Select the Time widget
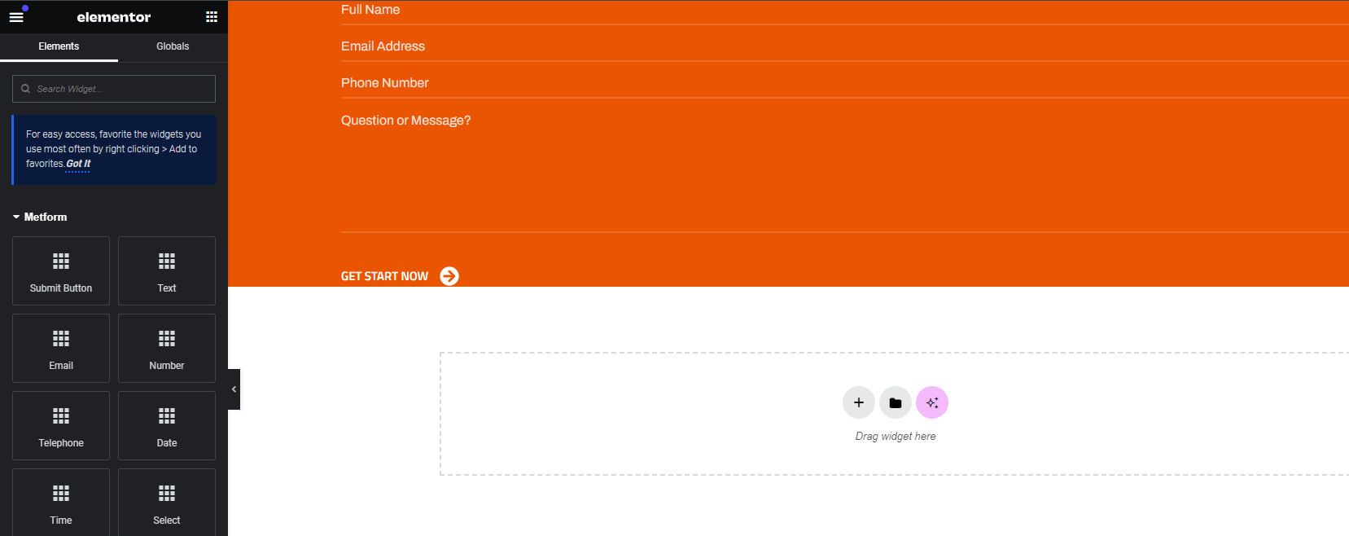 (x=61, y=502)
